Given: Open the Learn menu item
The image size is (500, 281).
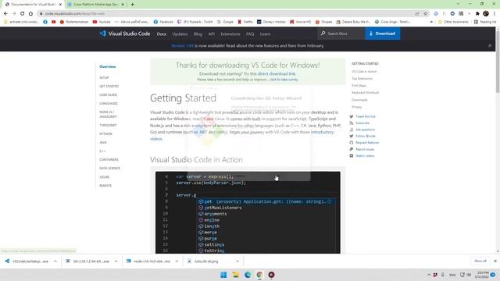Looking at the screenshot, I should (x=265, y=34).
